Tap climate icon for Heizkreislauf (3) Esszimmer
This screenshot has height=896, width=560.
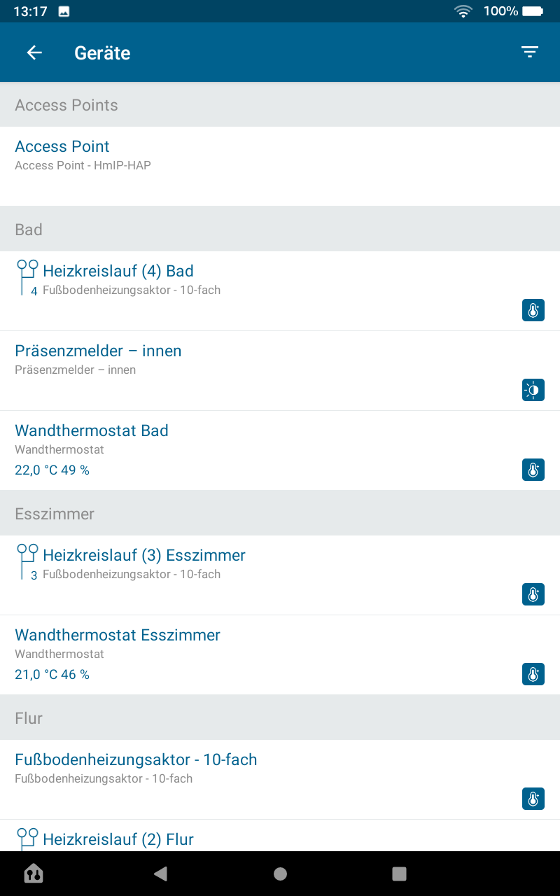(533, 594)
